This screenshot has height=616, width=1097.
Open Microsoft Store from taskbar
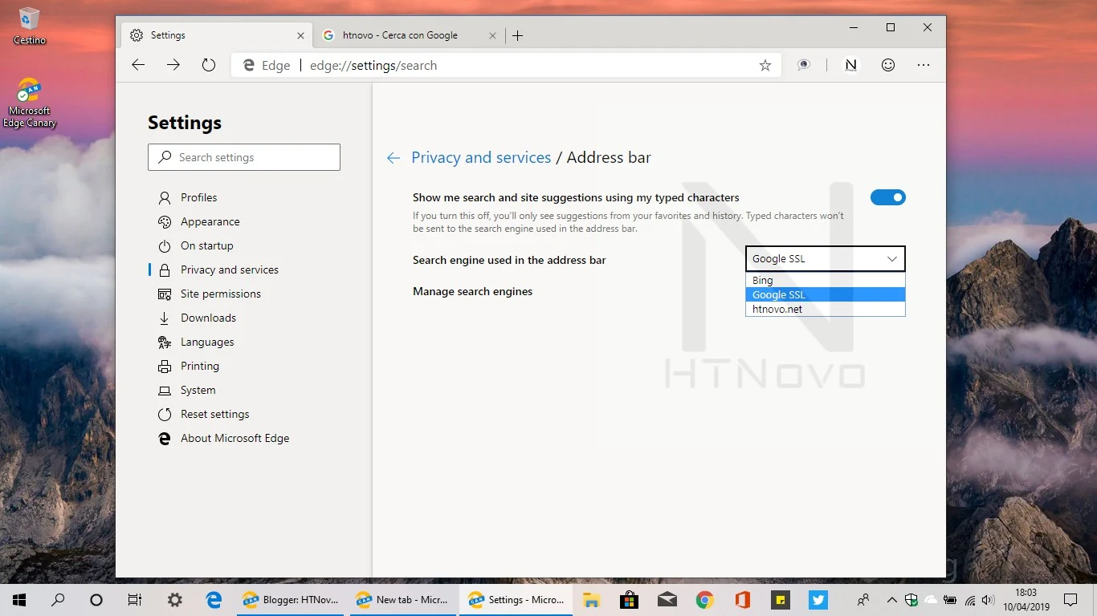(x=630, y=599)
